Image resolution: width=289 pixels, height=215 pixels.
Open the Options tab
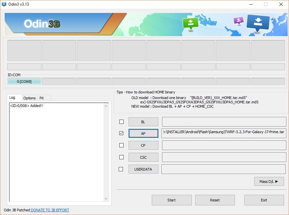[29, 98]
